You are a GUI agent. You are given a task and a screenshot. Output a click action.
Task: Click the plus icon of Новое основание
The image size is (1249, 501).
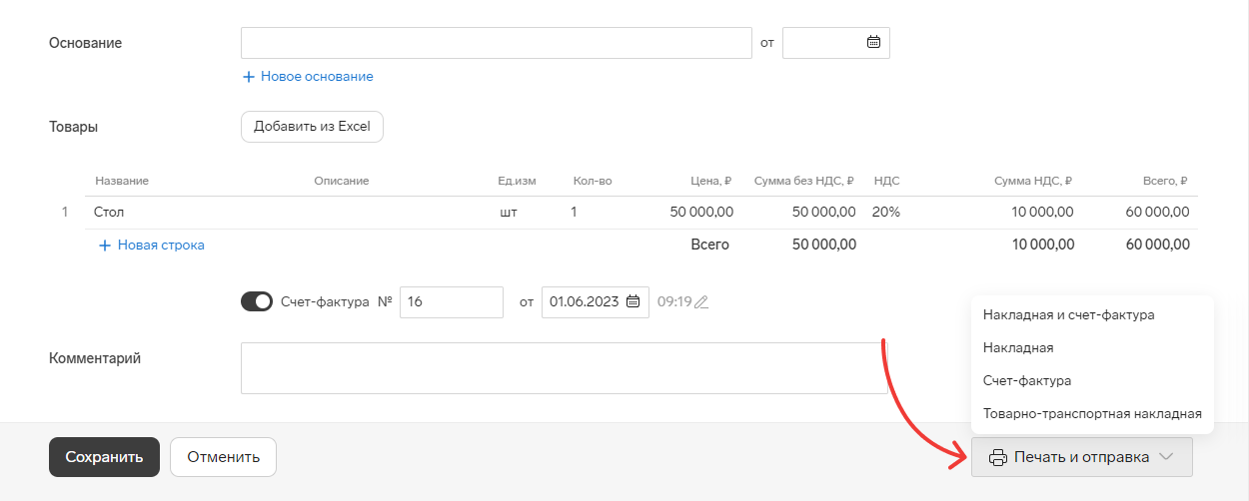click(x=249, y=76)
